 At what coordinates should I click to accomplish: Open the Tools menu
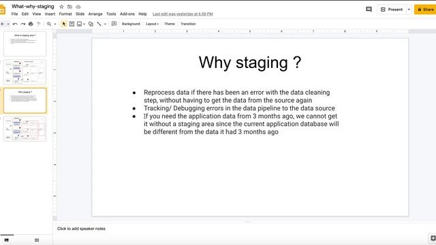click(111, 14)
